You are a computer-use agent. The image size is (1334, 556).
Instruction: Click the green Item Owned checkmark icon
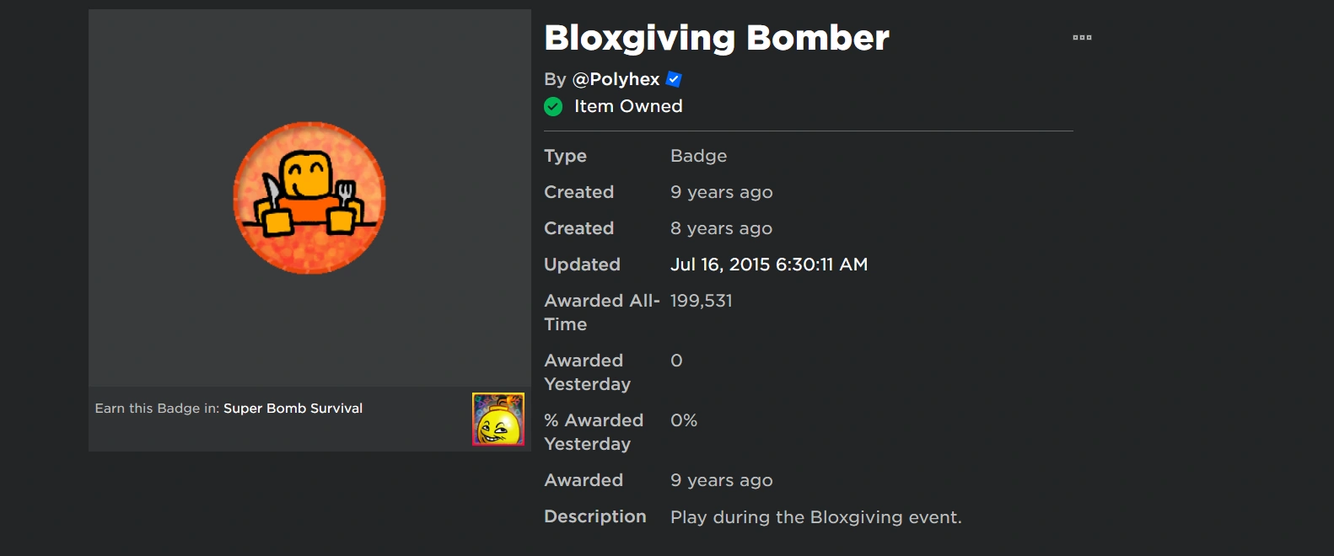click(553, 106)
